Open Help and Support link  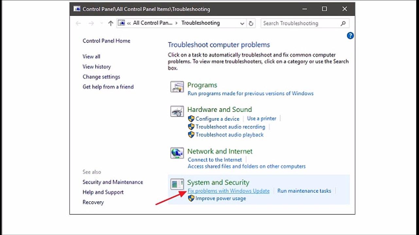tap(103, 192)
